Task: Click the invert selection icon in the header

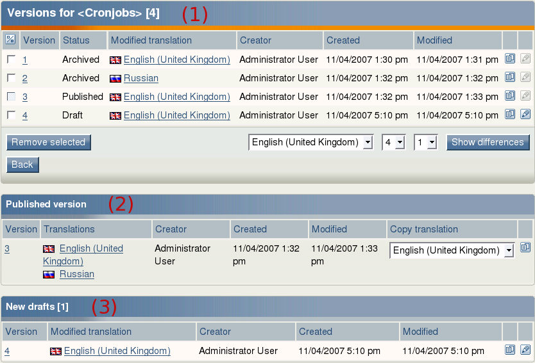Action: coord(10,40)
